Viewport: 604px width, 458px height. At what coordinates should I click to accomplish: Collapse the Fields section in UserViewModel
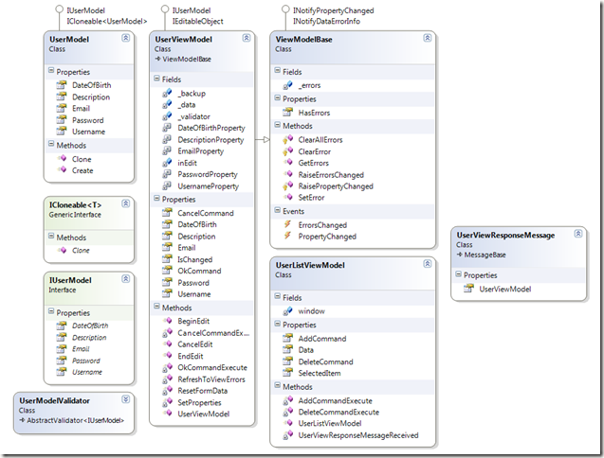[x=156, y=79]
